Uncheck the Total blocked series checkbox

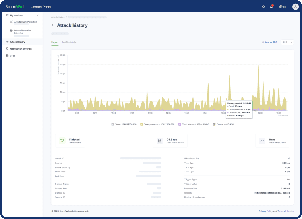pos(180,124)
